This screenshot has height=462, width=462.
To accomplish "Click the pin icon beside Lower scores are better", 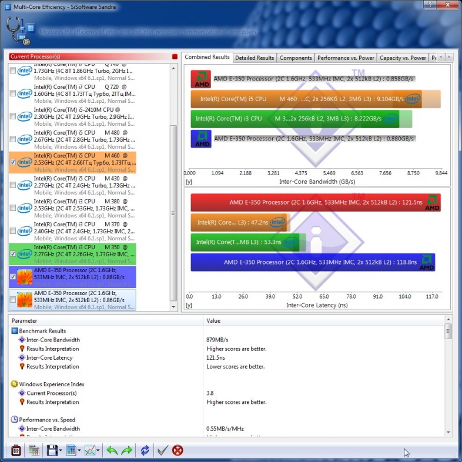I will [x=22, y=366].
